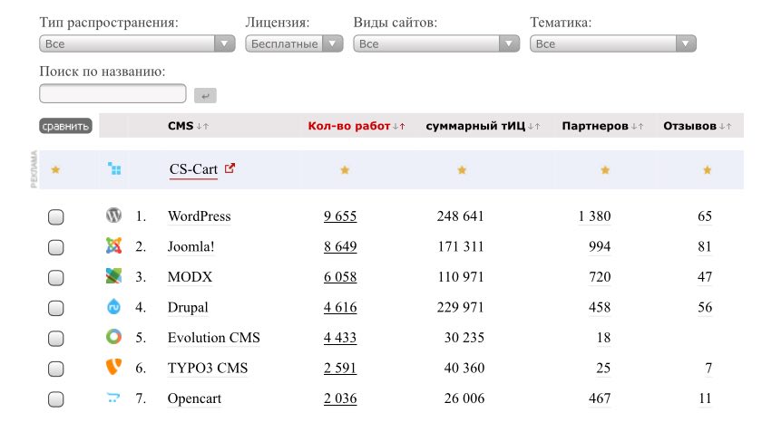762x422 pixels.
Task: Click Joomla! reviews value 81
Action: click(x=705, y=247)
